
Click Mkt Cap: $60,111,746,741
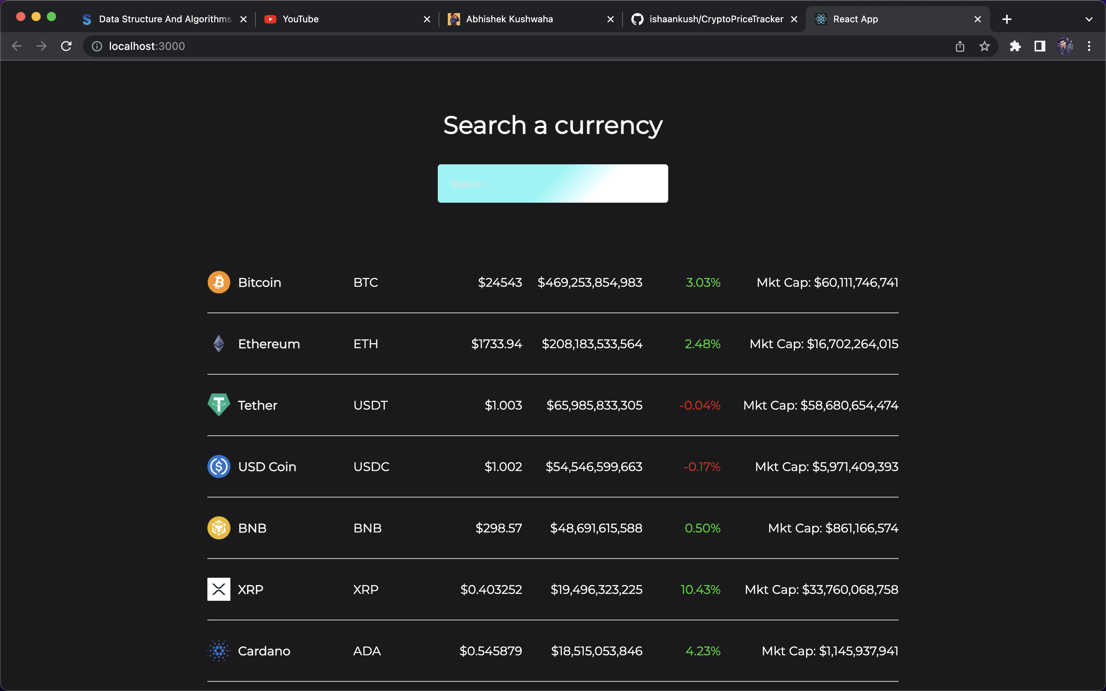pos(827,283)
